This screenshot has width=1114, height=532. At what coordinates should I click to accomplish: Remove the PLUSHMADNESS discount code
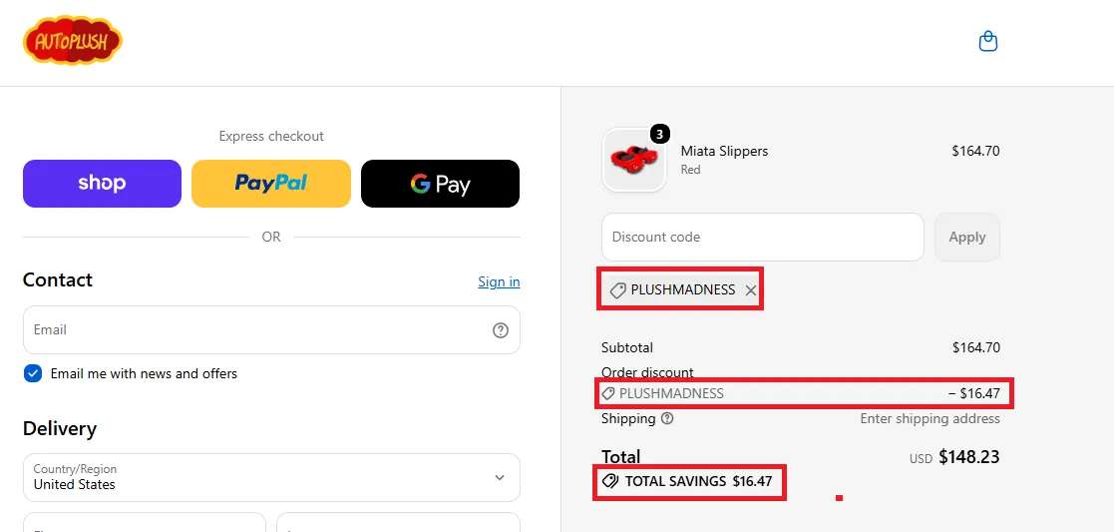[750, 290]
